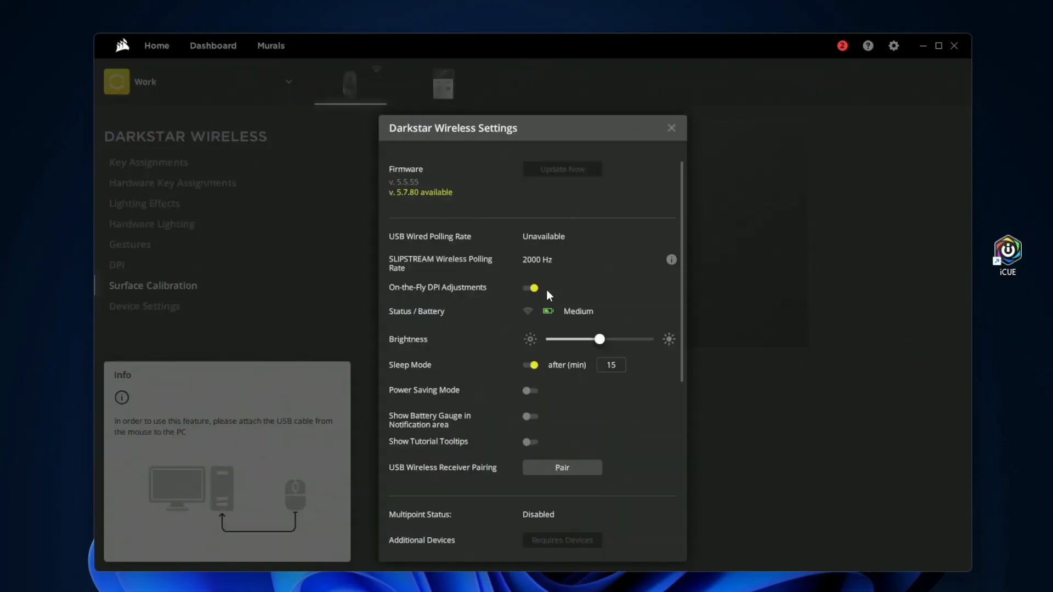Disable the Sleep Mode toggle
The image size is (1053, 592).
530,365
